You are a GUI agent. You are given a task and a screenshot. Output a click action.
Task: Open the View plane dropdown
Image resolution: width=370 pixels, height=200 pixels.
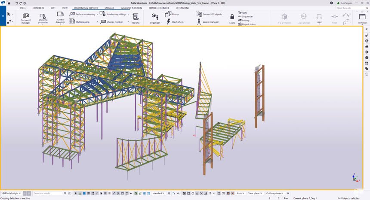coord(255,193)
